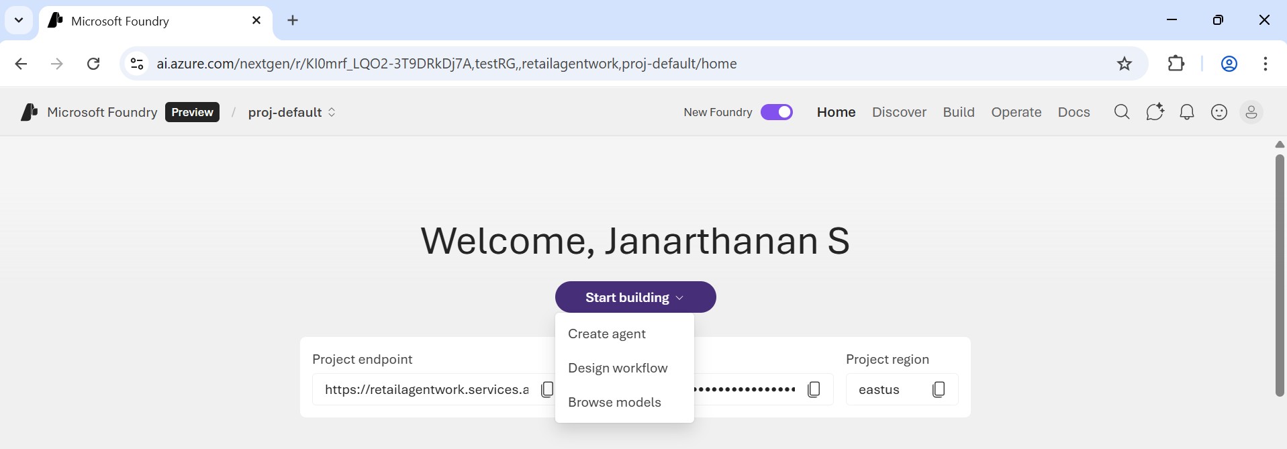The width and height of the screenshot is (1287, 449).
Task: Switch to the Build tab
Action: (959, 112)
